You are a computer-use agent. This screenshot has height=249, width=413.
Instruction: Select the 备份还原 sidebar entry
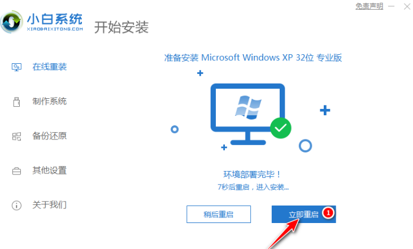50,136
